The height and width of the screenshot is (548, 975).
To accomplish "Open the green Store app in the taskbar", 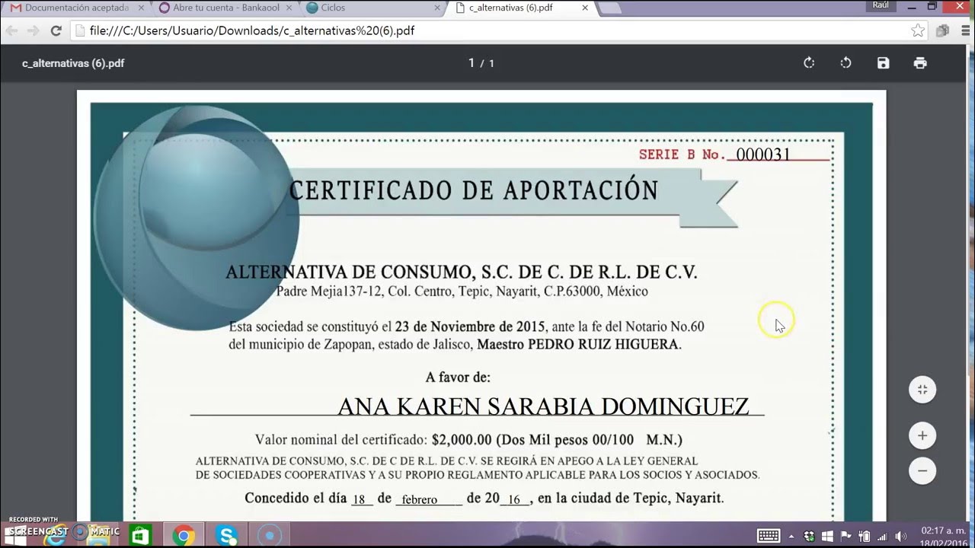I will [139, 536].
